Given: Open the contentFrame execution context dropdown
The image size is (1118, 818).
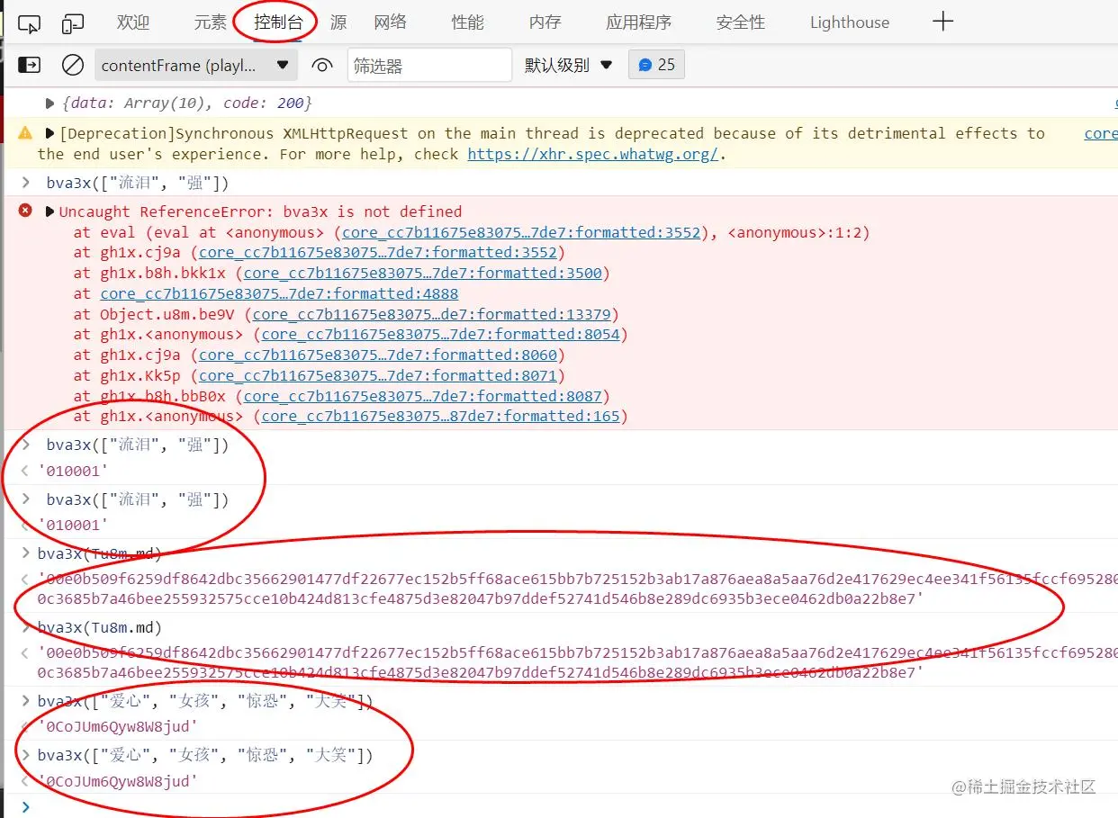Looking at the screenshot, I should [195, 64].
